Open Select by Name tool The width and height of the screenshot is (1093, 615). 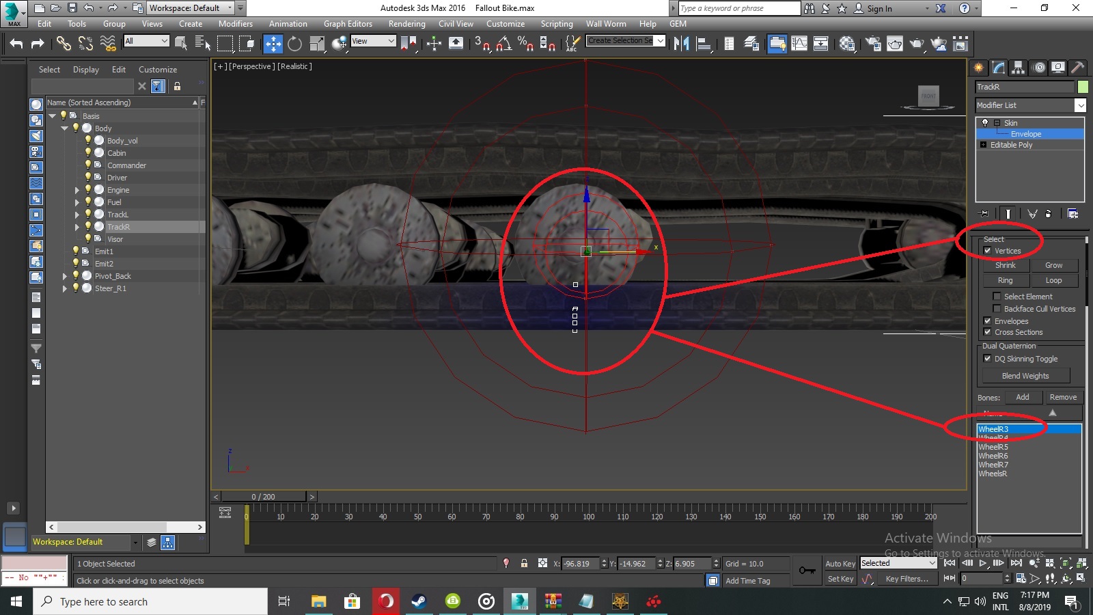point(203,44)
